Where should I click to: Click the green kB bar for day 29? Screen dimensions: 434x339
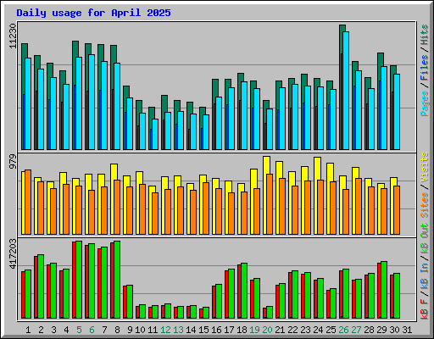pos(384,290)
